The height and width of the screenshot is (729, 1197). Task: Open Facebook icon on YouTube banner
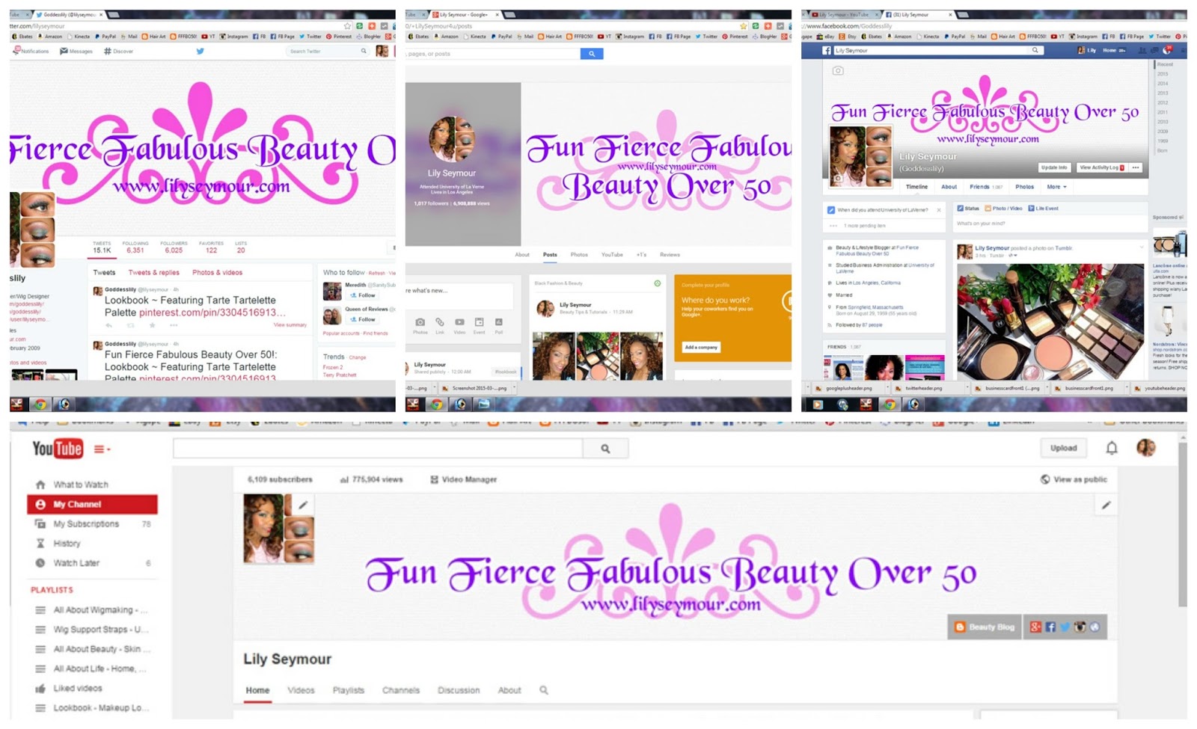pos(1050,627)
